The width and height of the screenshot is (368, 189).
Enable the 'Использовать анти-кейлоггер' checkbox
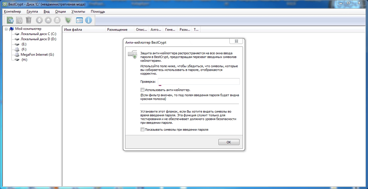(x=142, y=90)
